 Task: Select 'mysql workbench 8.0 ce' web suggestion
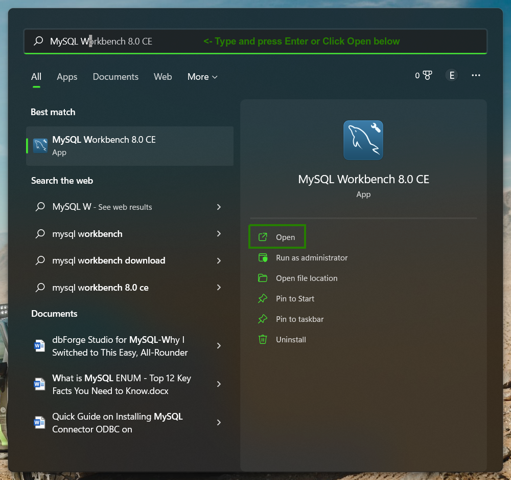[130, 288]
